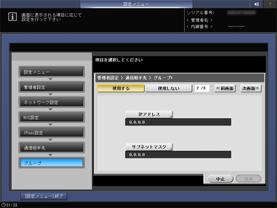Select the 使用する option
The image size is (277, 208).
121,88
